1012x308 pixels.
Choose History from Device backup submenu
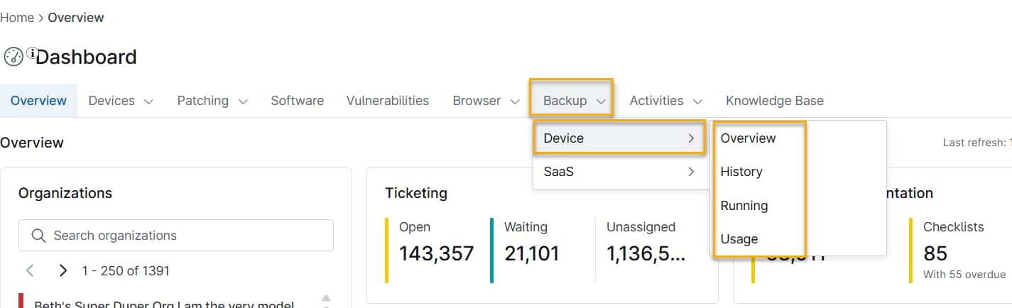pyautogui.click(x=741, y=172)
